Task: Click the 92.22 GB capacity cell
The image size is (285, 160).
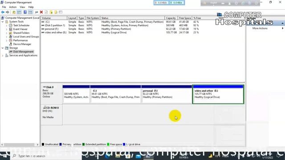Action: (171, 29)
